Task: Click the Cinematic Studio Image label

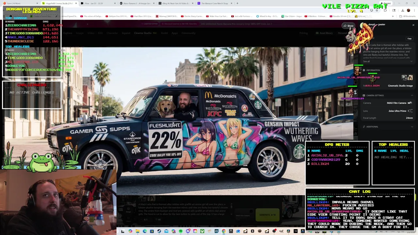Action: pos(400,86)
